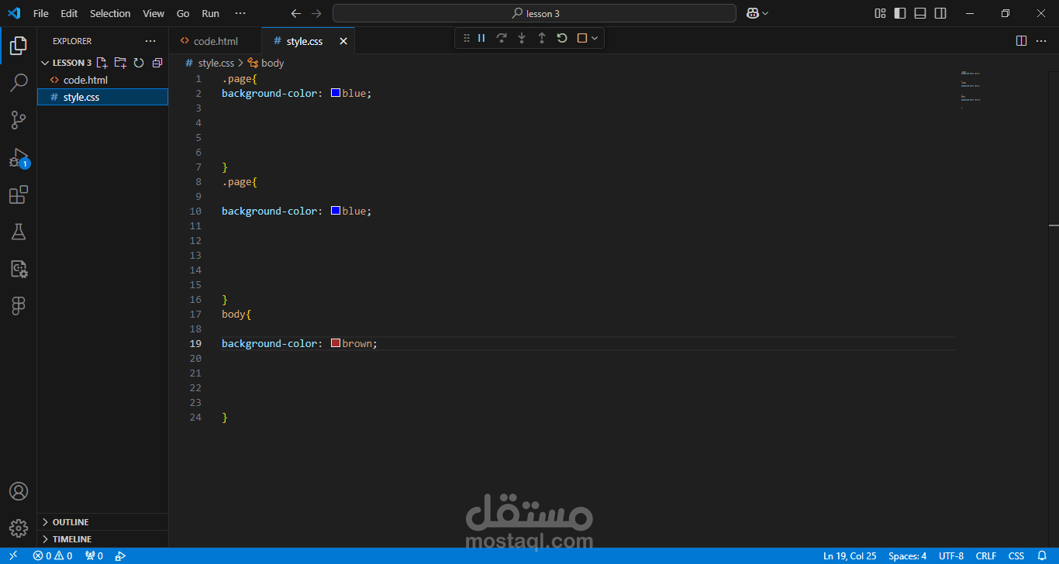Click the blue color swatch on line 2
Image resolution: width=1059 pixels, height=564 pixels.
[336, 93]
